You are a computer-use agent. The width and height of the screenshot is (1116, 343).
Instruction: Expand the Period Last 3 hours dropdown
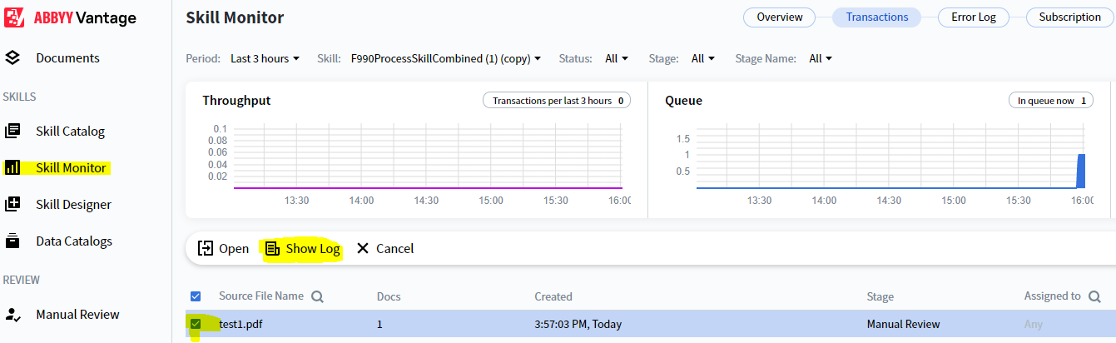[x=265, y=59]
